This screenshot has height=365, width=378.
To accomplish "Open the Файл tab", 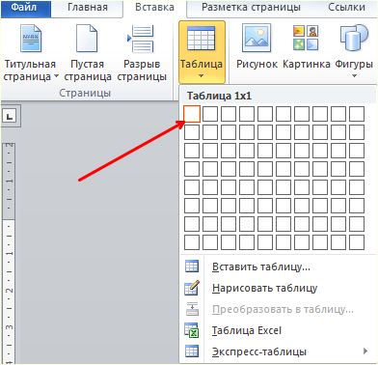I will coord(26,8).
